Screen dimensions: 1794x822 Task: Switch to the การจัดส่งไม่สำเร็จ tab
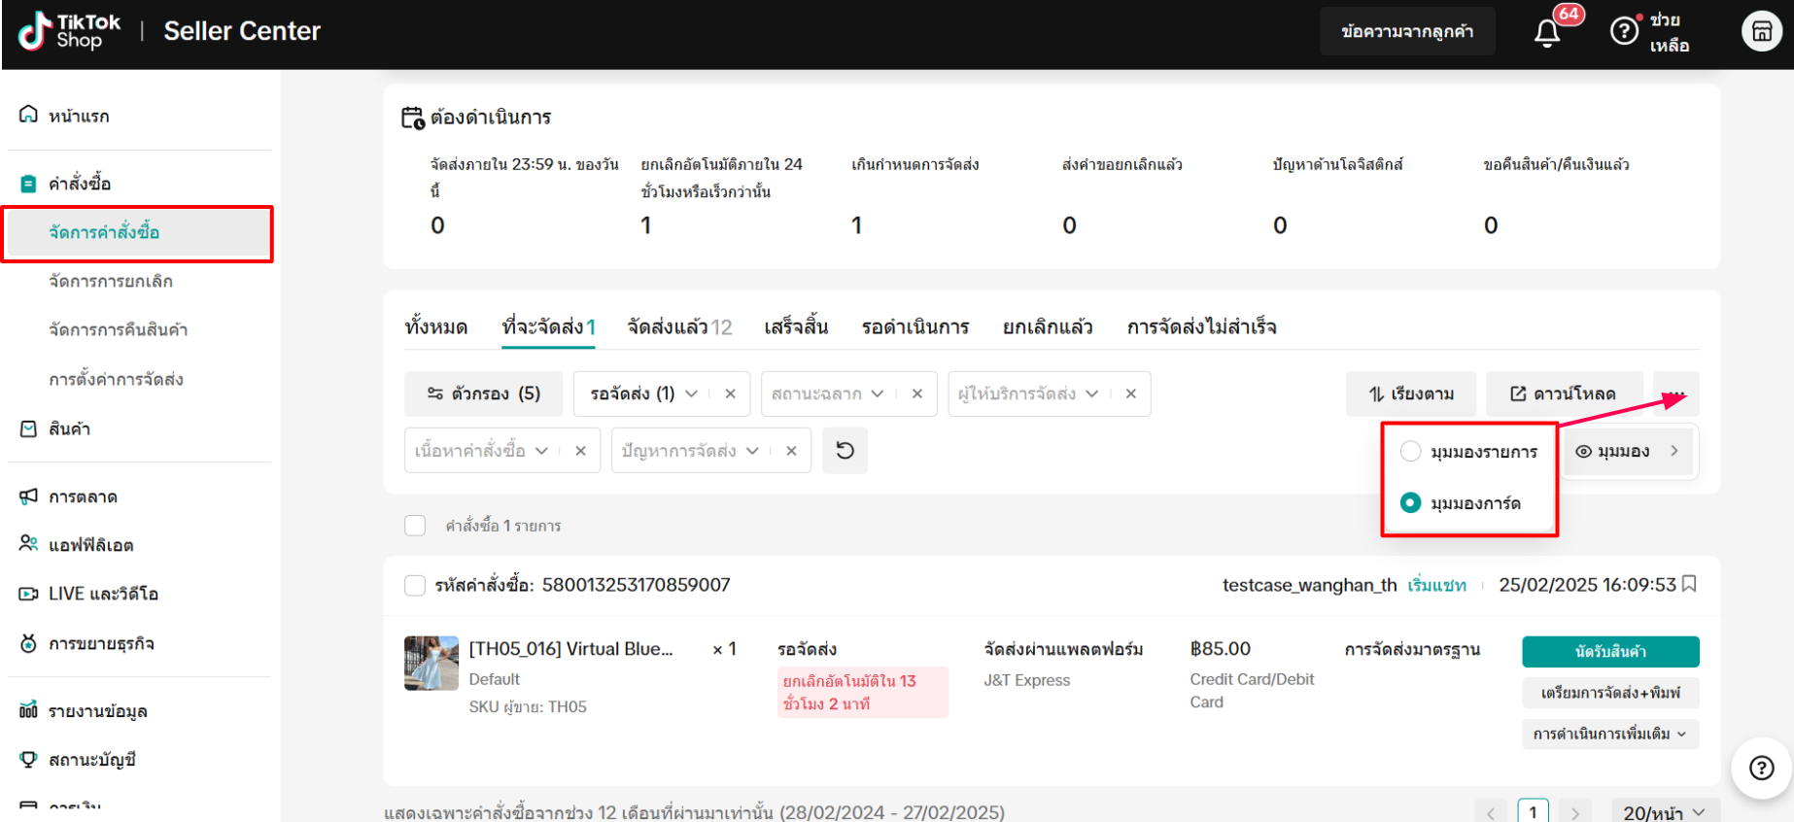[1202, 327]
